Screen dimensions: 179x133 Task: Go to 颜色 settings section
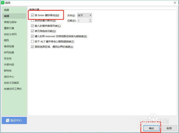pos(6,40)
